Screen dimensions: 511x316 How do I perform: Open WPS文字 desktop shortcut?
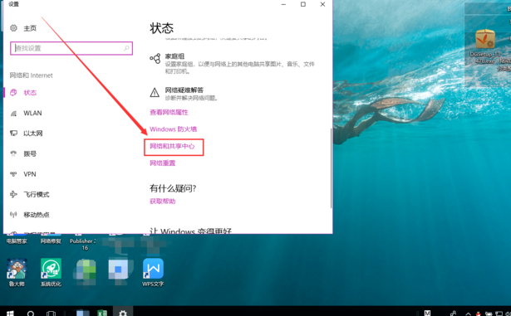pos(153,272)
